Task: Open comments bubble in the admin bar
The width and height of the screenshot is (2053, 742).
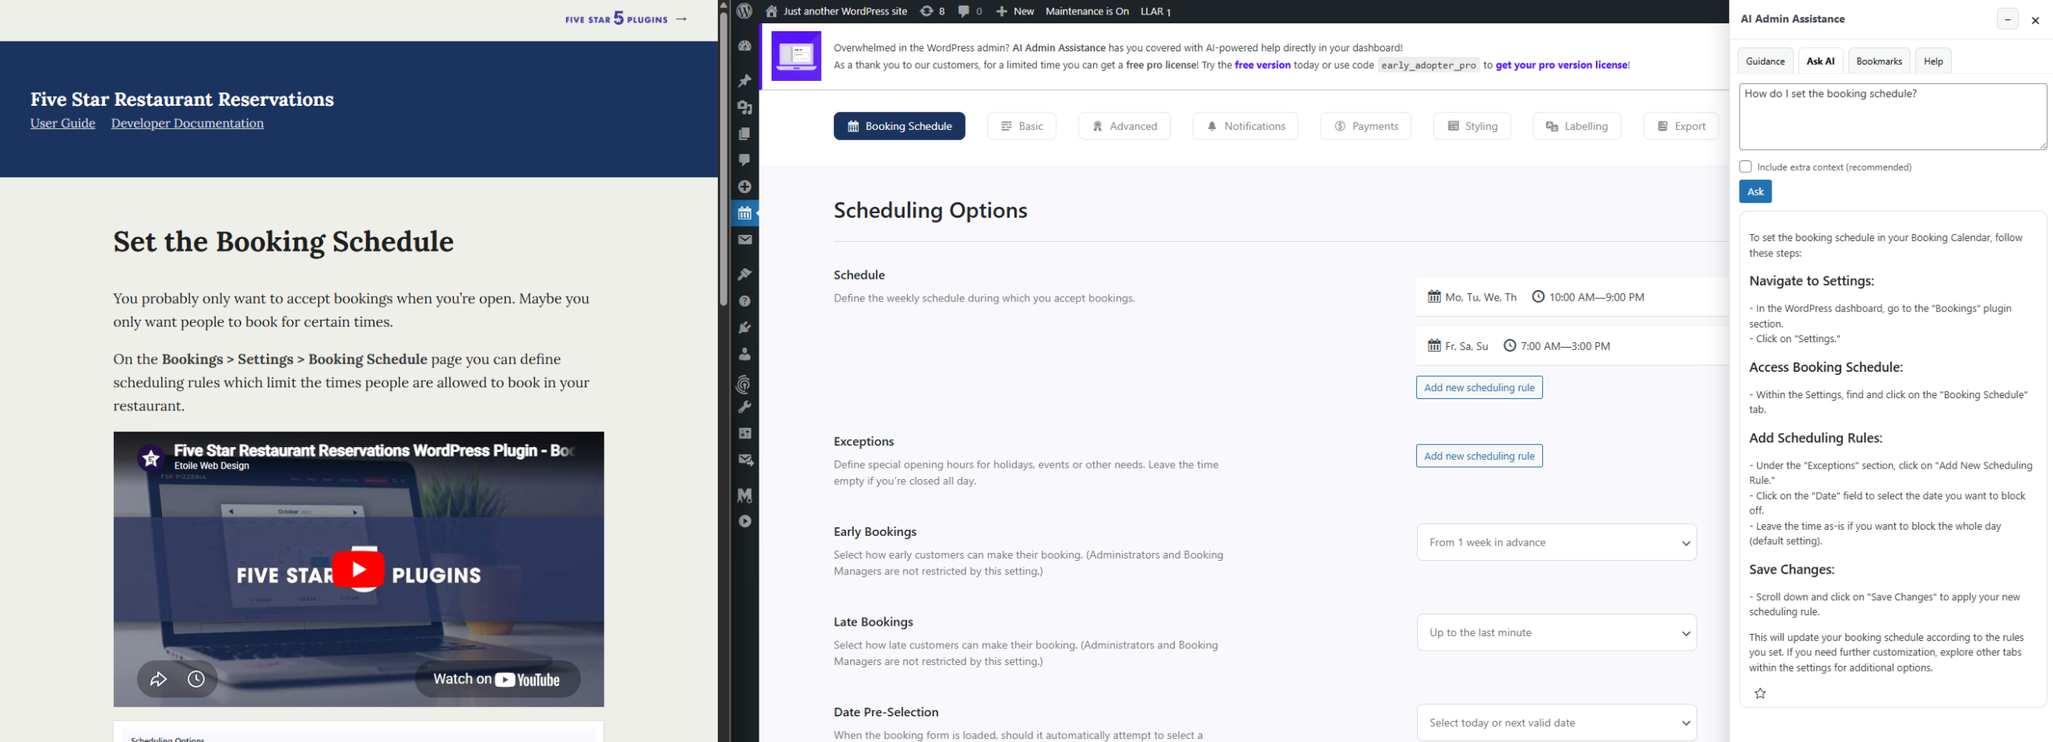Action: (970, 11)
